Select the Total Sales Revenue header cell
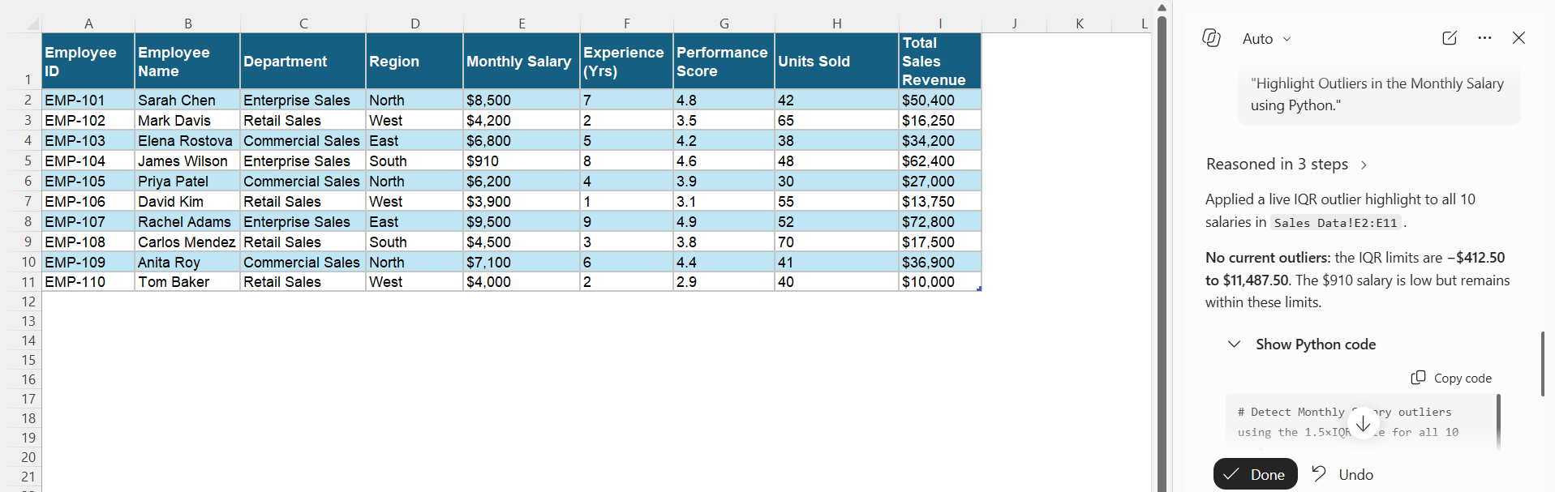Viewport: 1555px width, 492px height. pos(940,61)
